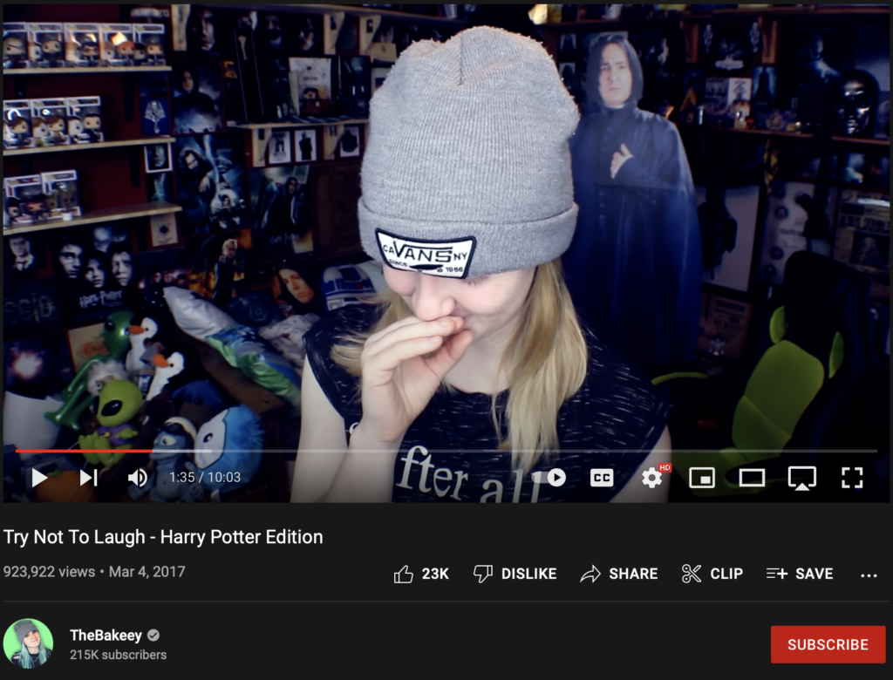Screen dimensions: 893x680
Task: Subscribe to TheBakeey channel
Action: 828,644
